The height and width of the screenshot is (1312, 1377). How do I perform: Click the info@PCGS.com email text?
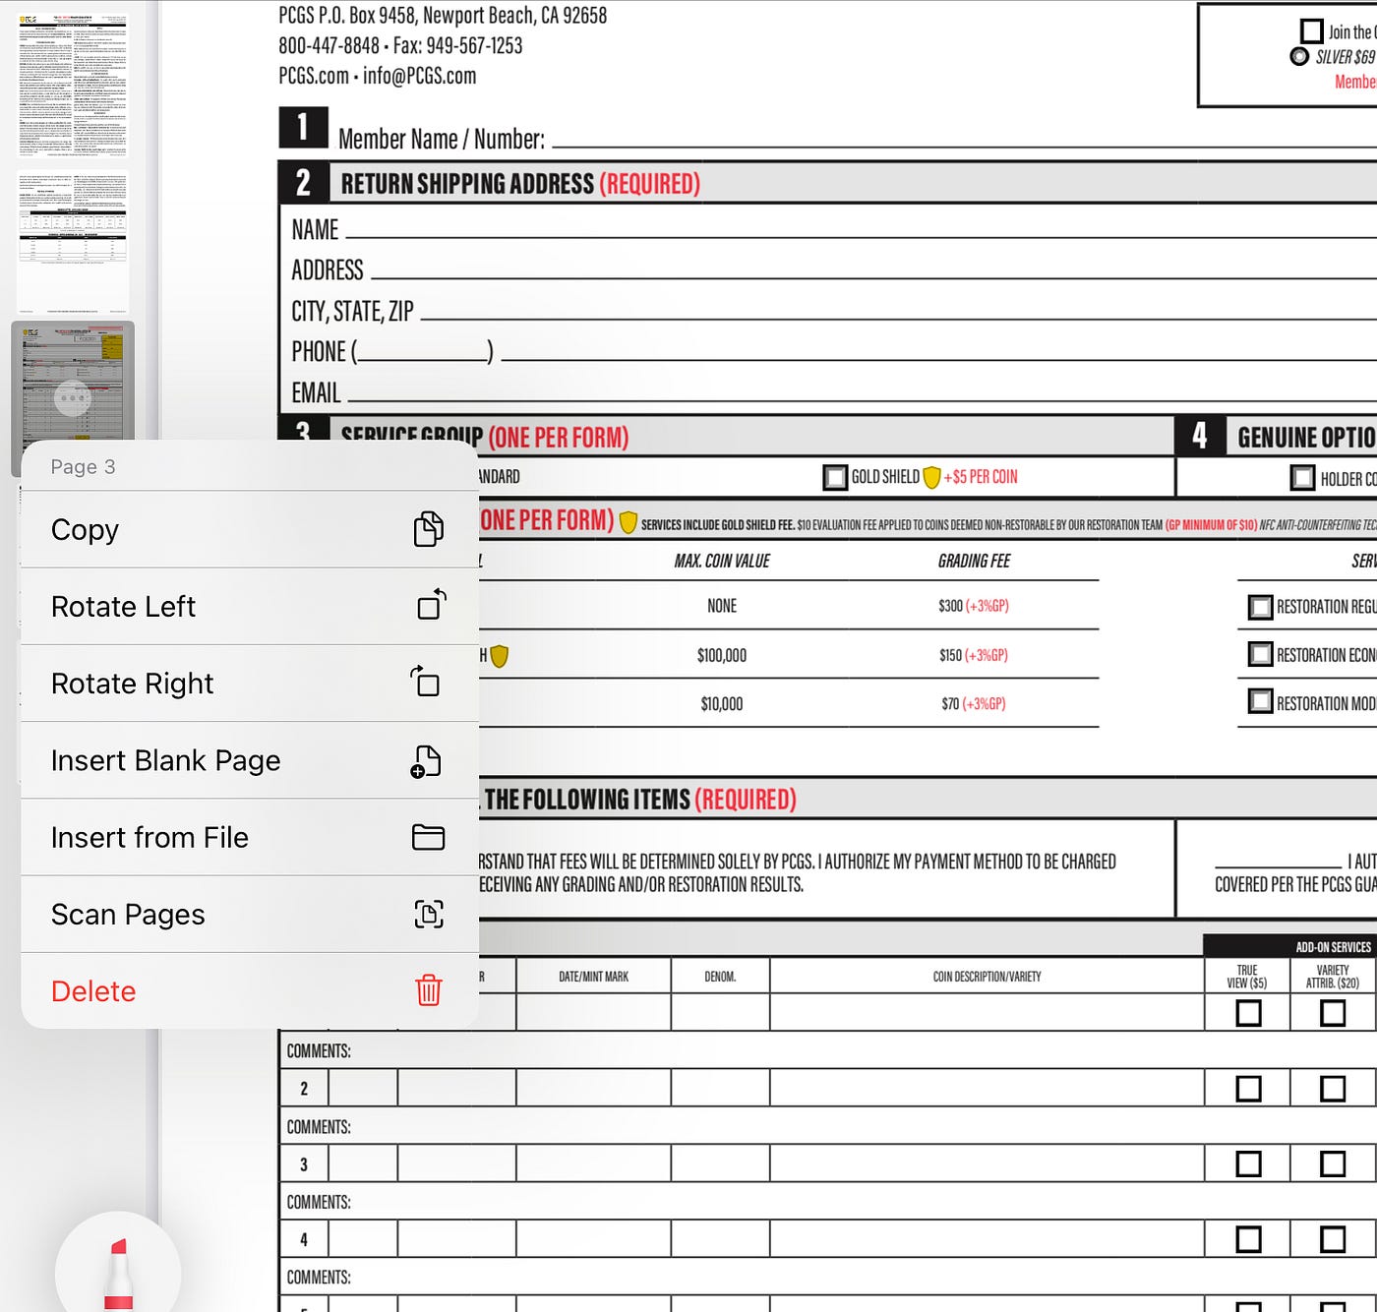pos(419,76)
